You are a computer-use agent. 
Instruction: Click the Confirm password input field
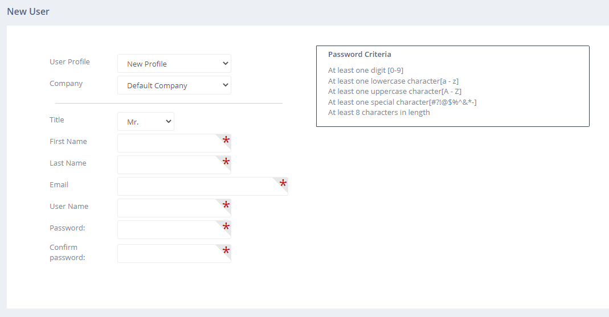point(174,254)
